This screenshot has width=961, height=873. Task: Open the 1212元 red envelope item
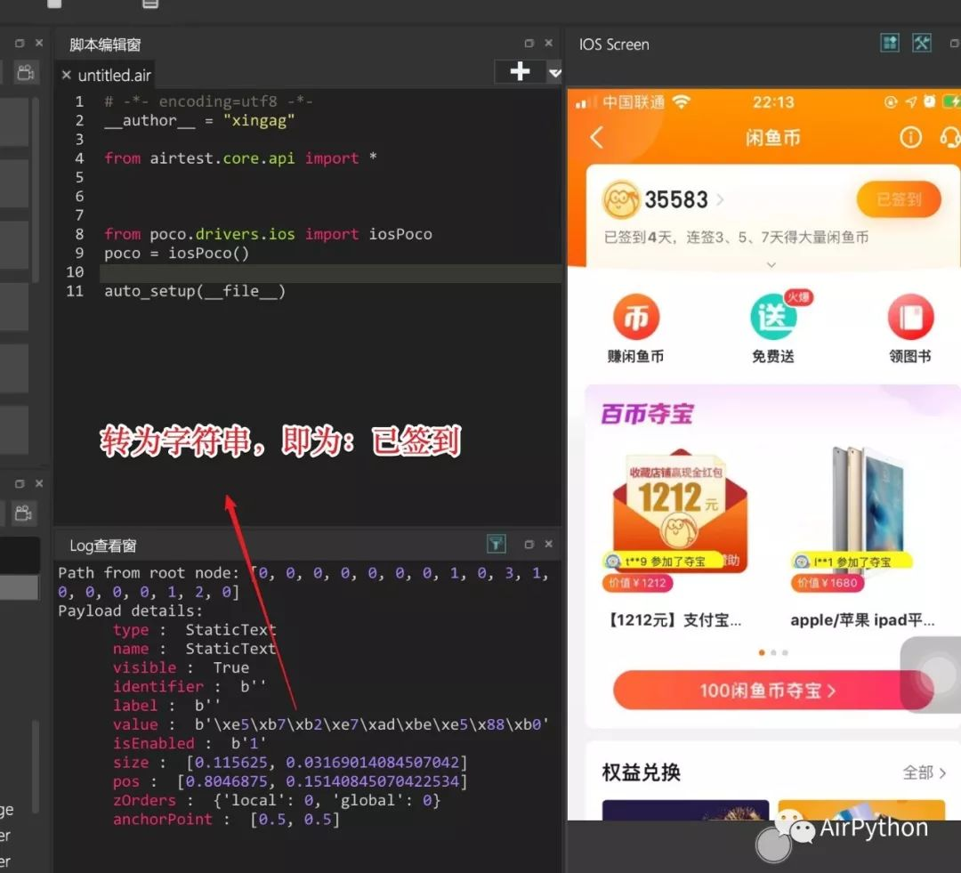pos(680,512)
